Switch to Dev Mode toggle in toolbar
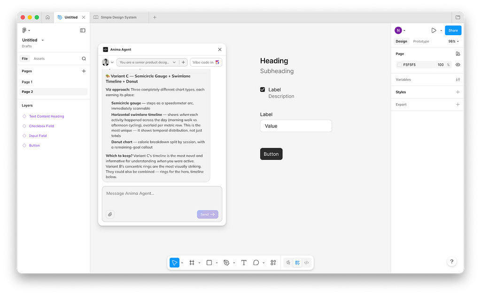The image size is (481, 296). pyautogui.click(x=306, y=263)
